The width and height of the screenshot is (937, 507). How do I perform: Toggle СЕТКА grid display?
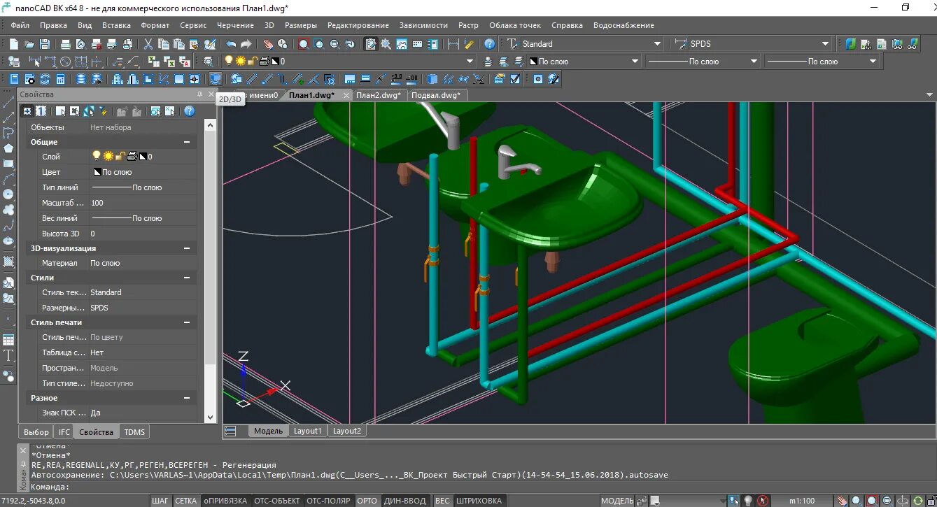coord(185,501)
